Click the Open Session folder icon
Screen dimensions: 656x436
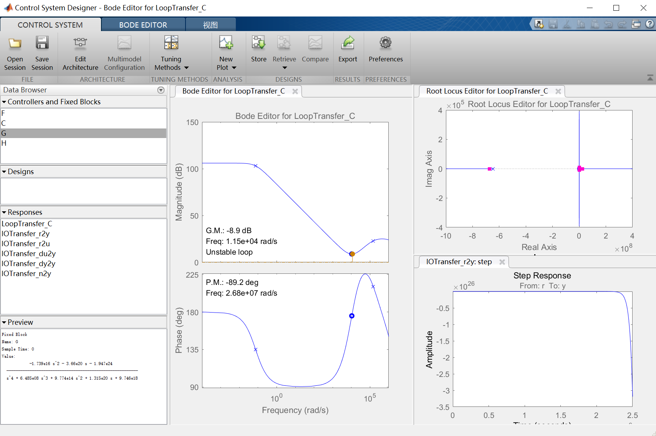(15, 43)
